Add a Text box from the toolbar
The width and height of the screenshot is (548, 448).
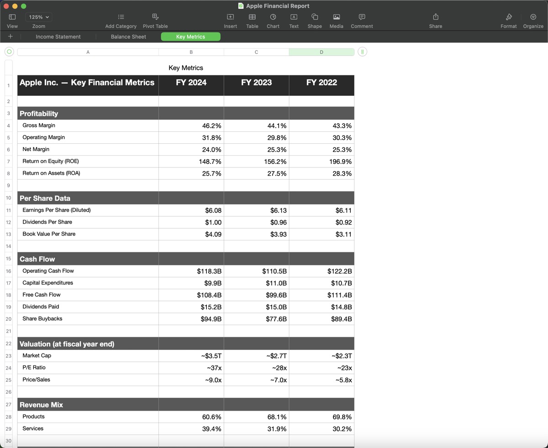[x=294, y=17]
